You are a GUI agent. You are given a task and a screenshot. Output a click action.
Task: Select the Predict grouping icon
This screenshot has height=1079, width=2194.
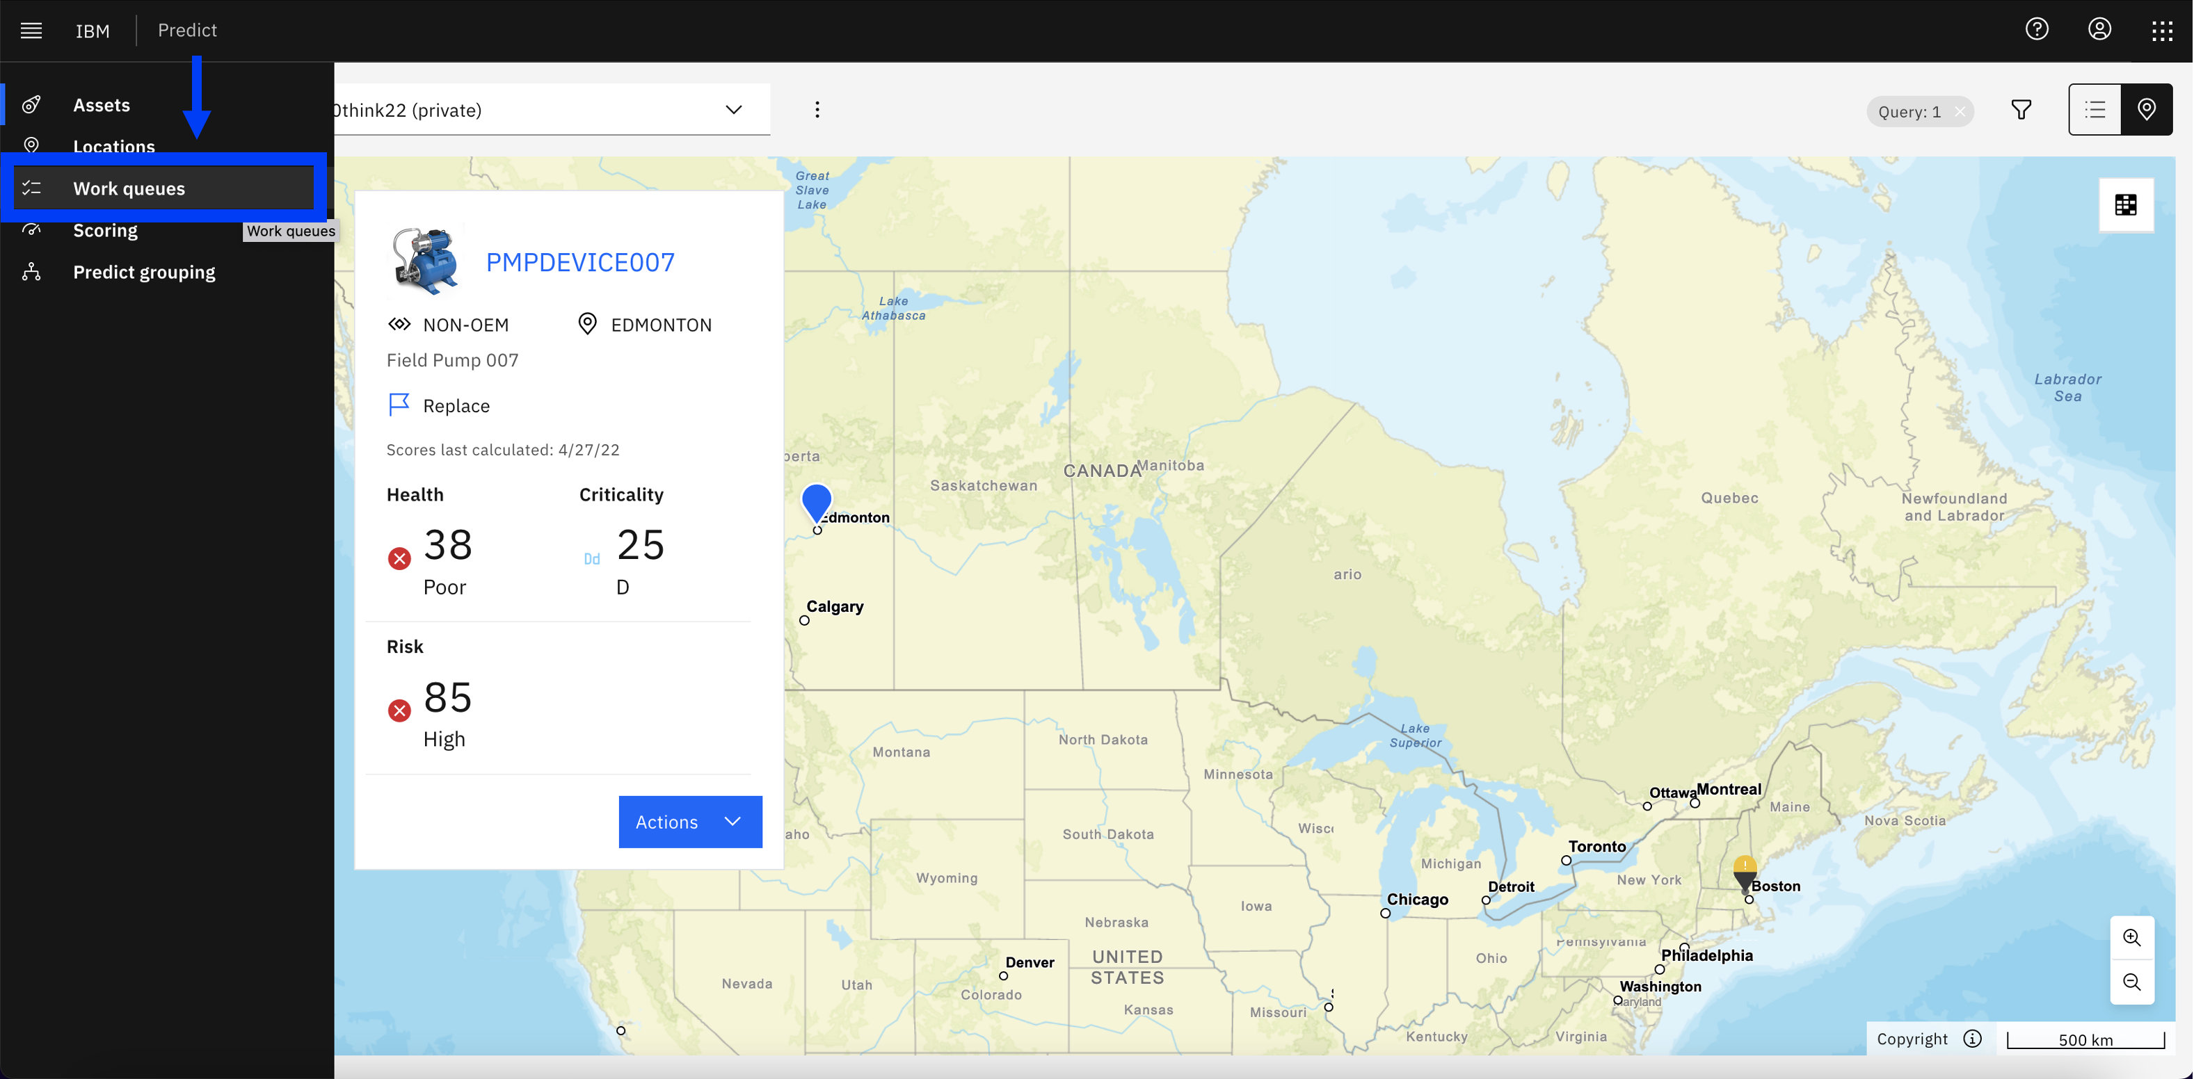tap(32, 271)
